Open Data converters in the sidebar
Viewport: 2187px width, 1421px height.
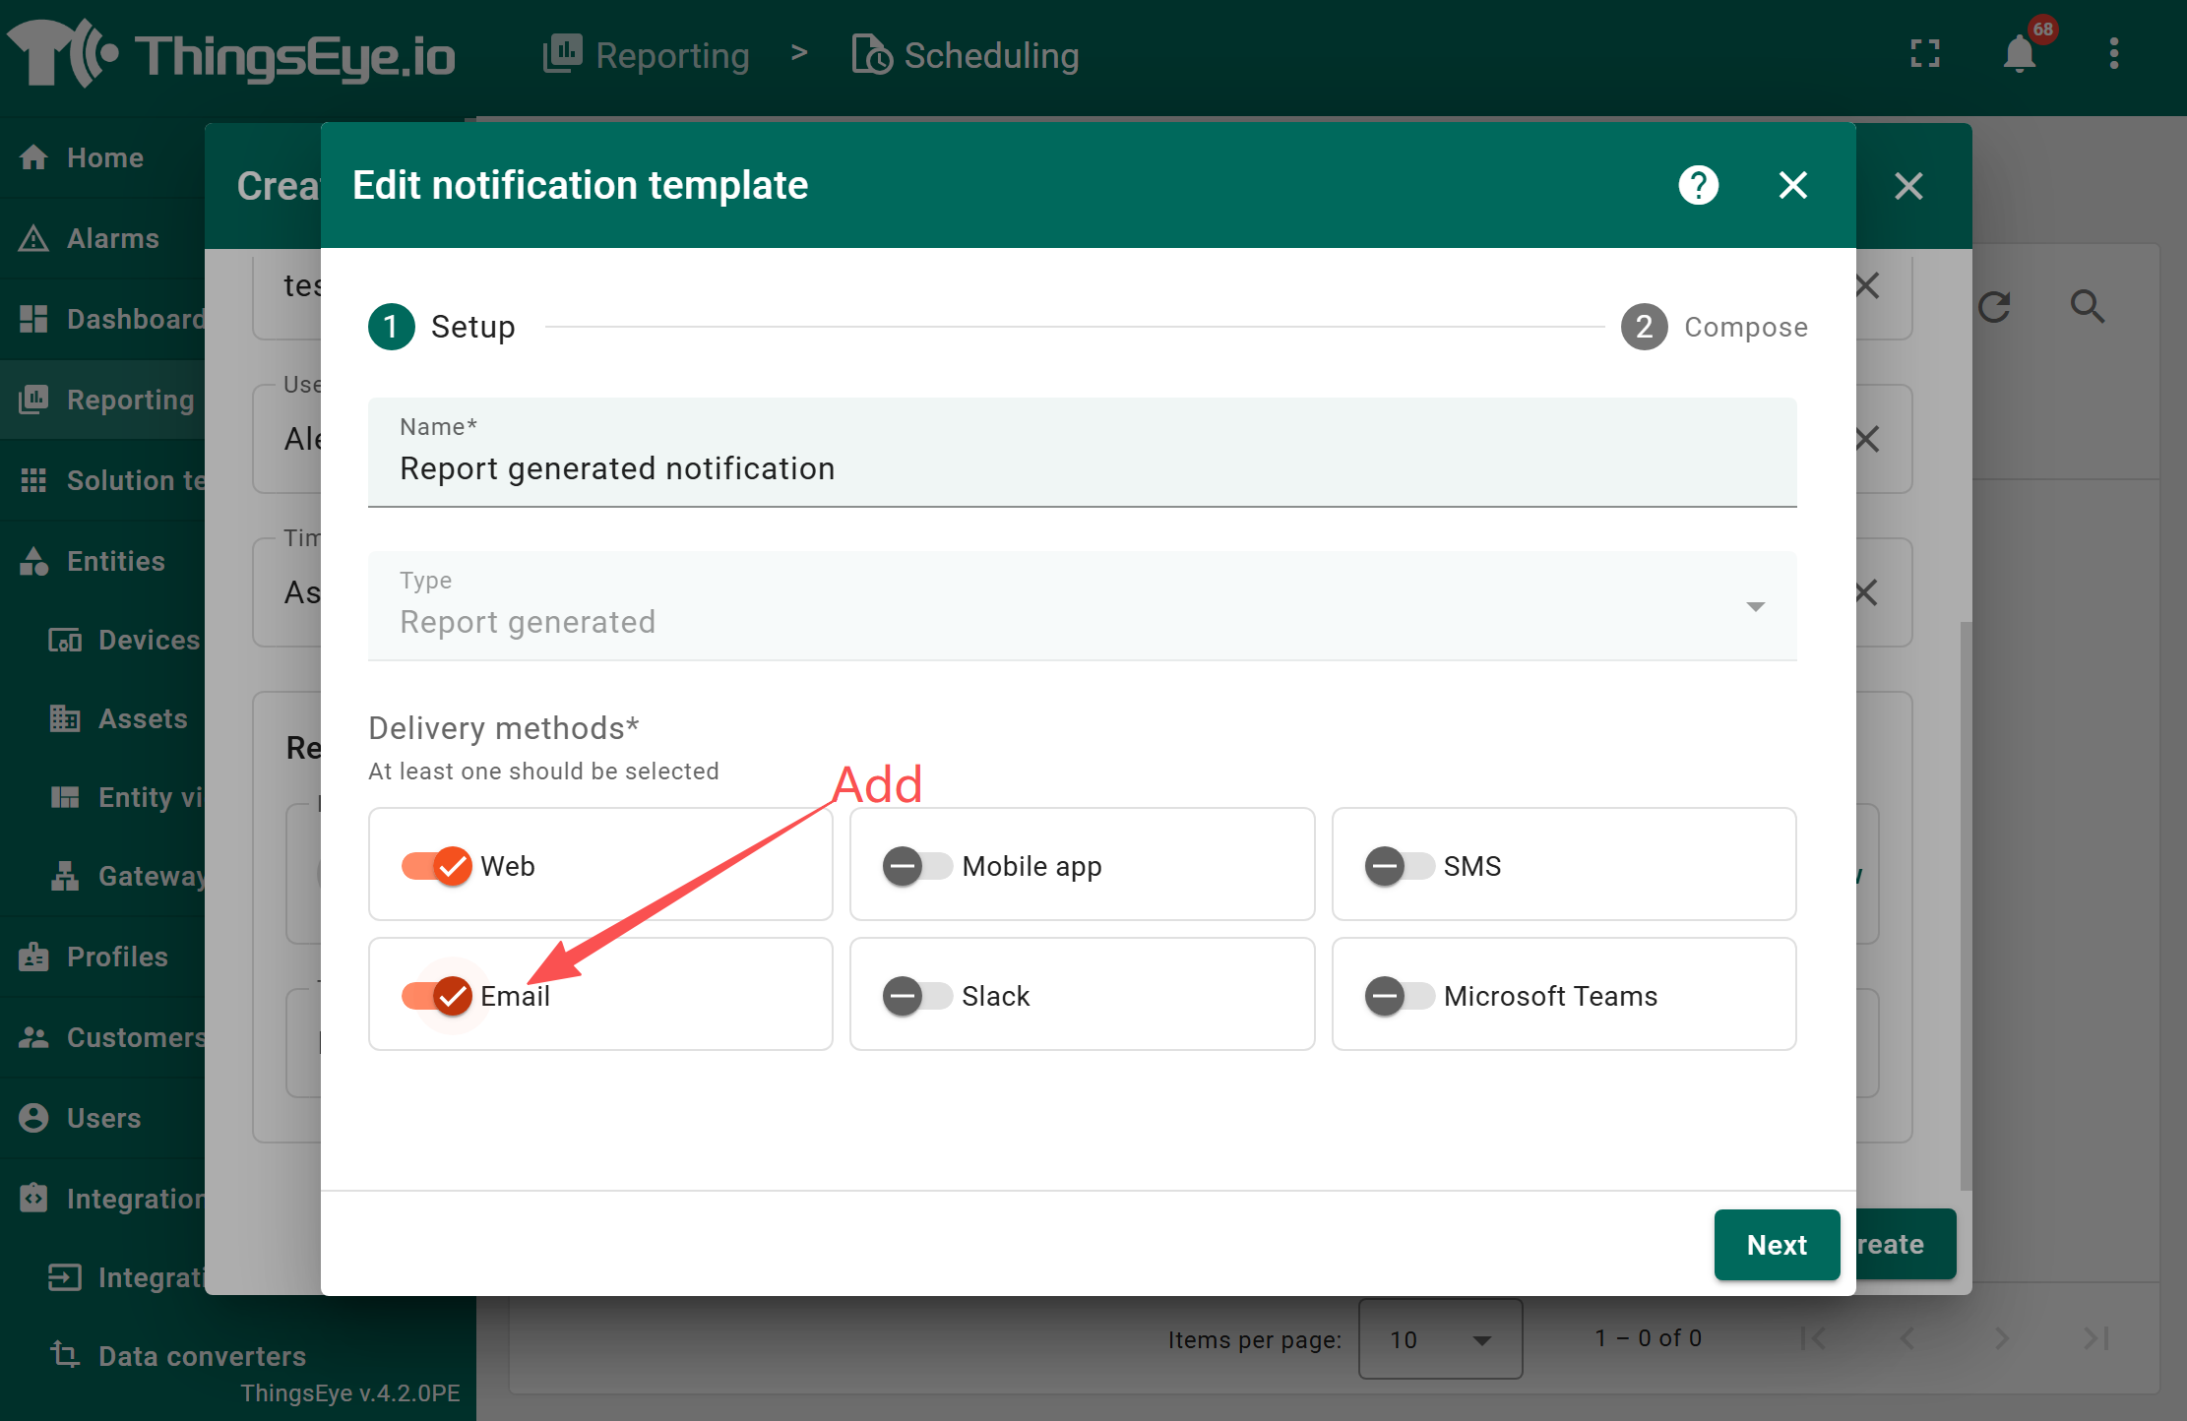coord(202,1356)
